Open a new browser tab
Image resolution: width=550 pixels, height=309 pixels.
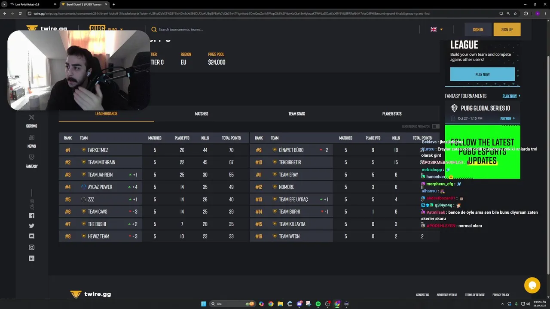coord(113,4)
